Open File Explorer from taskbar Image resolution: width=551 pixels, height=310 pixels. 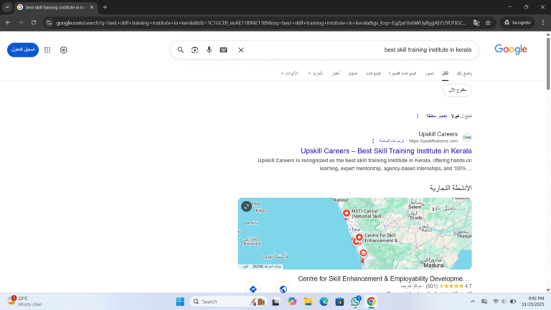[x=309, y=301]
